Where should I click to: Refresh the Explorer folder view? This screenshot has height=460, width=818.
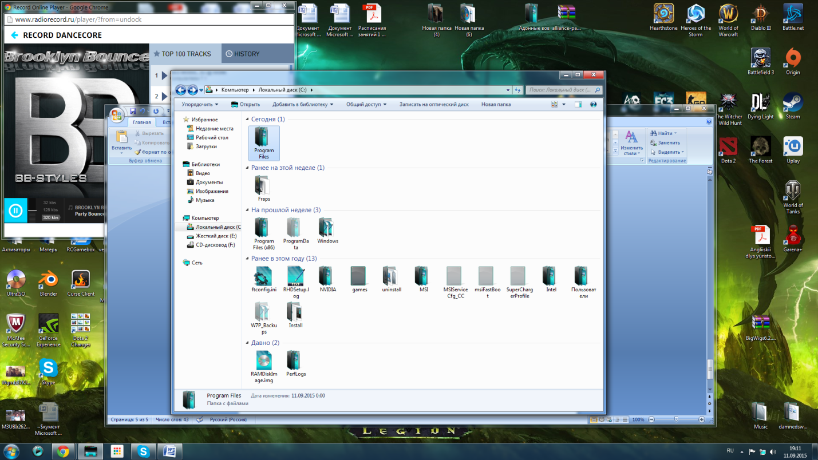[517, 90]
